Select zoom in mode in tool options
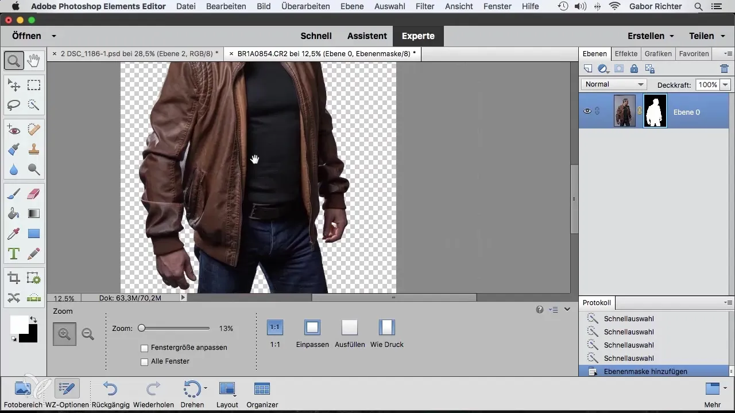Screen dimensions: 735x413 coord(64,334)
